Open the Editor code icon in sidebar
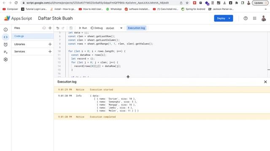Image resolution: width=270 pixels, height=151 pixels. (x=5, y=37)
